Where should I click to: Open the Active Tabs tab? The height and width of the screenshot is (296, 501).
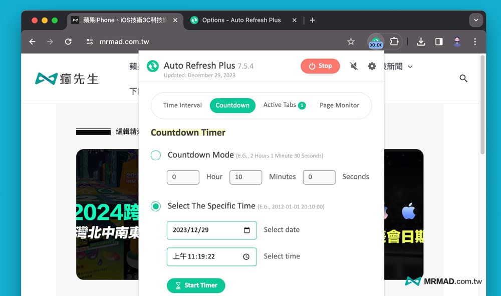[285, 105]
